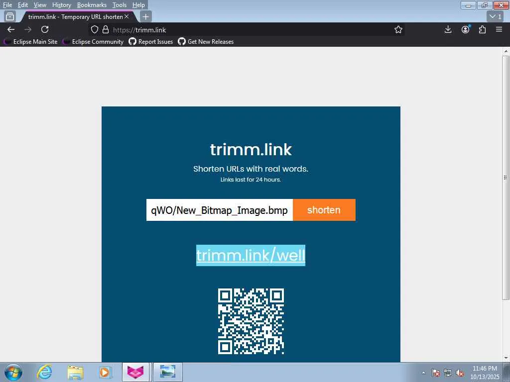Viewport: 510px width, 382px height.
Task: Expand the list all tabs dropdown
Action: [x=496, y=16]
